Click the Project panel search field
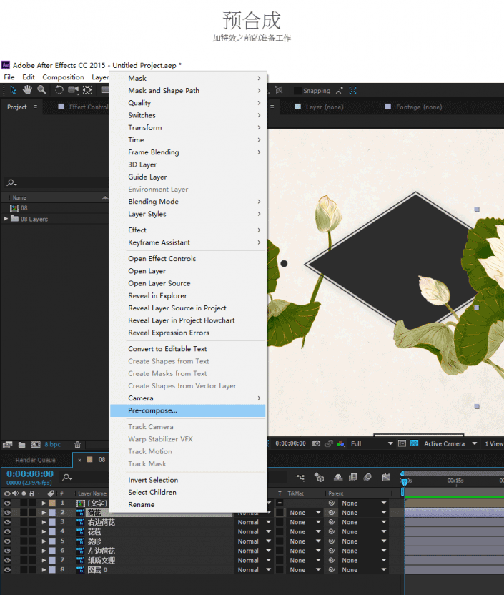This screenshot has width=504, height=595. tap(56, 182)
